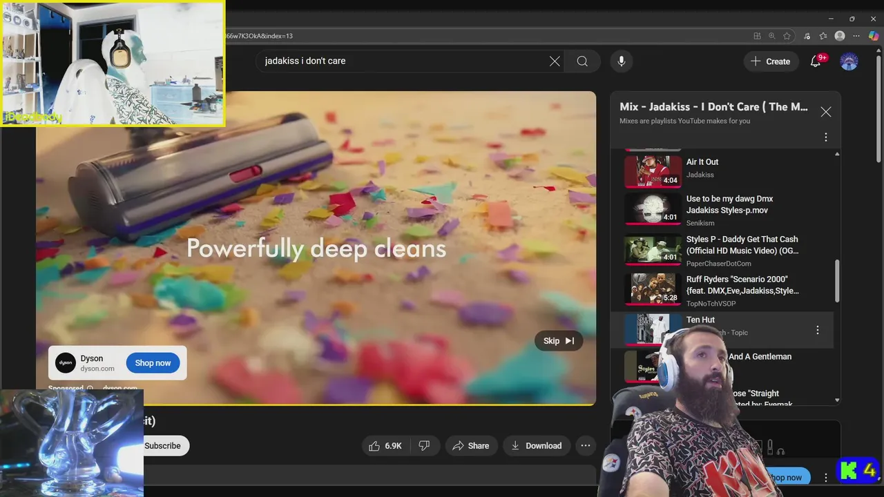Open the Copilot sidebar icon
This screenshot has width=884, height=497.
tap(874, 36)
